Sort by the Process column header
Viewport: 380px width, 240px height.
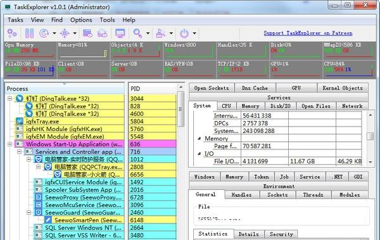click(x=65, y=89)
